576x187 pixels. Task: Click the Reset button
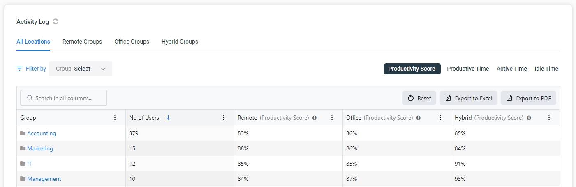pos(419,98)
